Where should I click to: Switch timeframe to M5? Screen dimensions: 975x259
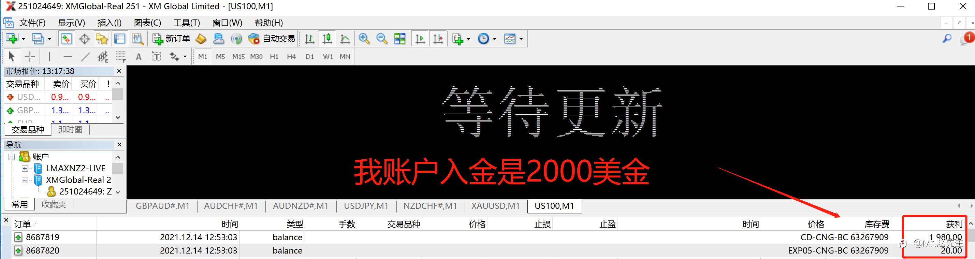220,57
